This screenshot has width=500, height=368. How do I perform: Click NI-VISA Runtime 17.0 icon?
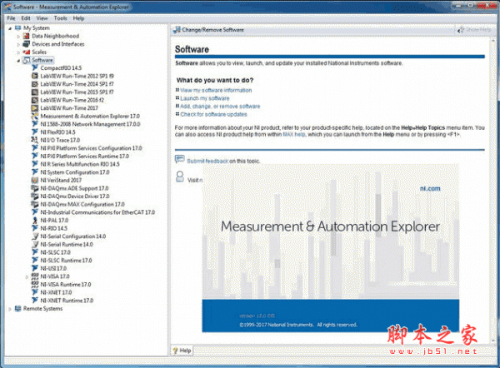pos(35,284)
